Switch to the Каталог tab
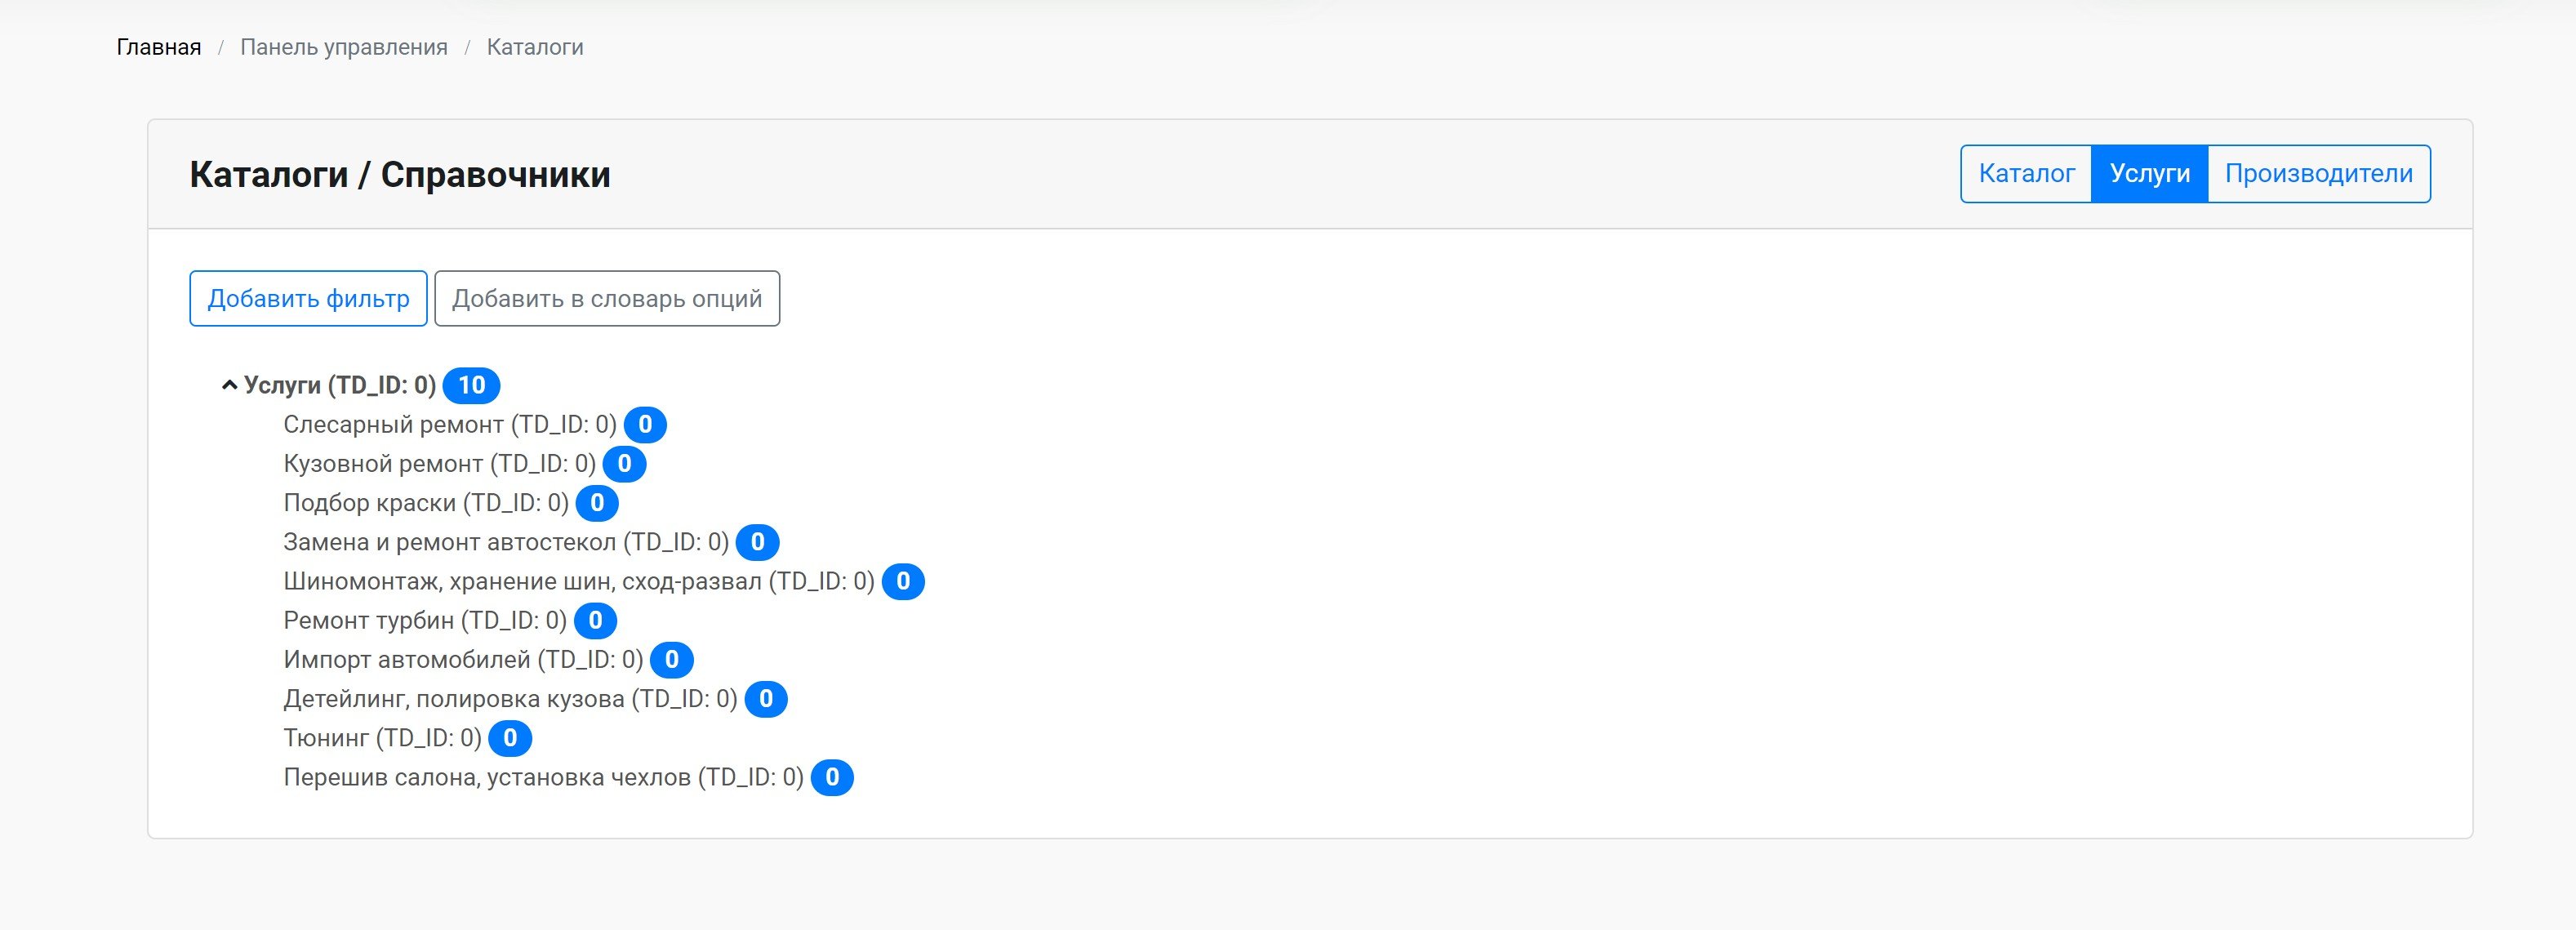 point(2026,174)
